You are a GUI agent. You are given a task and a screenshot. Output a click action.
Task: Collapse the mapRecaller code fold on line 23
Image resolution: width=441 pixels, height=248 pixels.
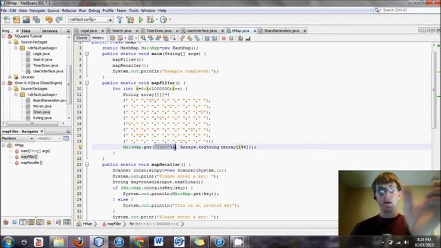pyautogui.click(x=87, y=165)
